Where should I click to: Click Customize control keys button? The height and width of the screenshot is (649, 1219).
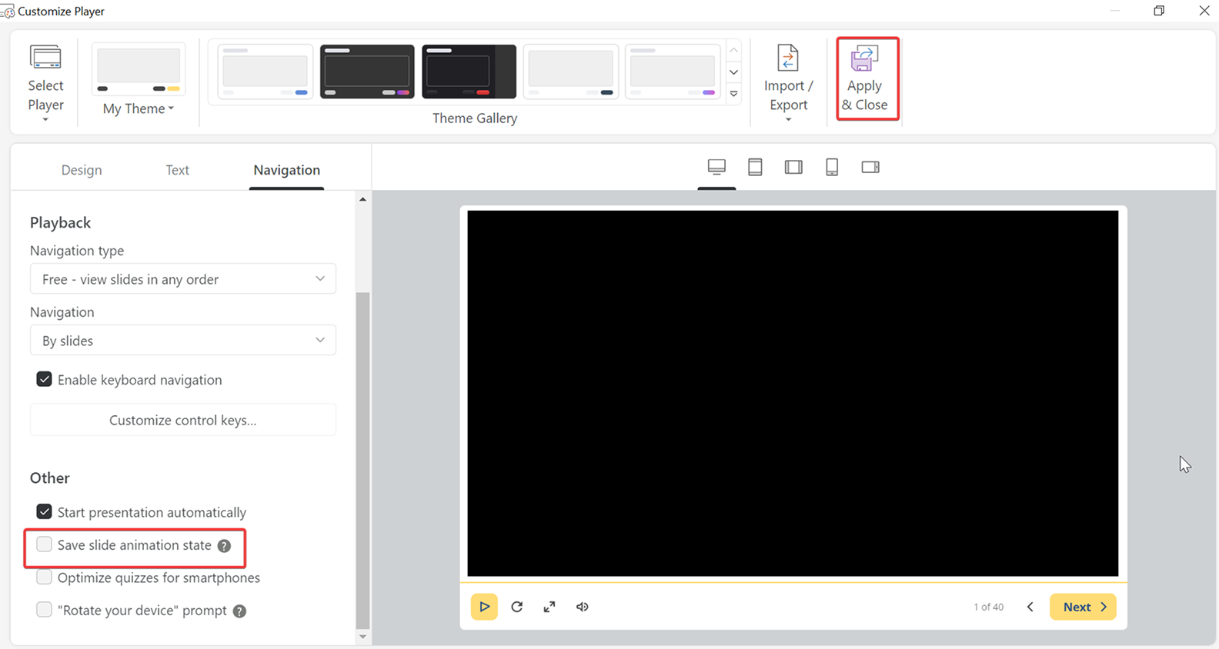(x=183, y=420)
